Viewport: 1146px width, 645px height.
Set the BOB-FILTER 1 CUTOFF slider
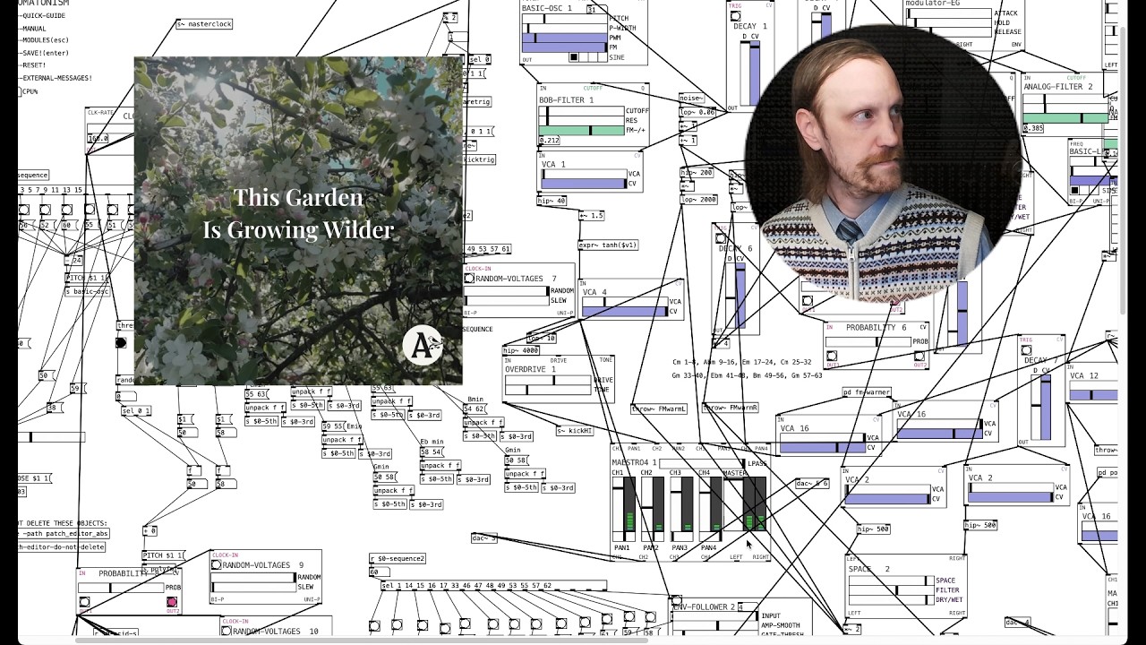(581, 111)
